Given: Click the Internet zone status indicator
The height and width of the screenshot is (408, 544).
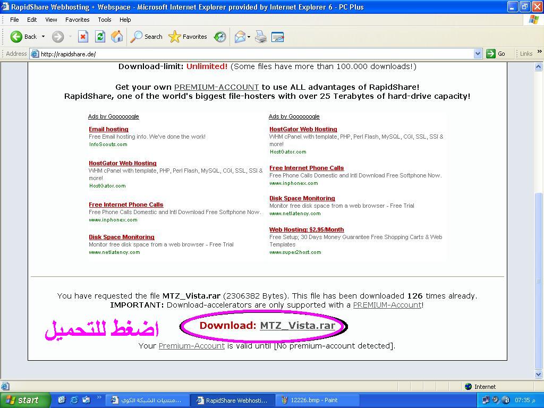Looking at the screenshot, I should coord(480,387).
